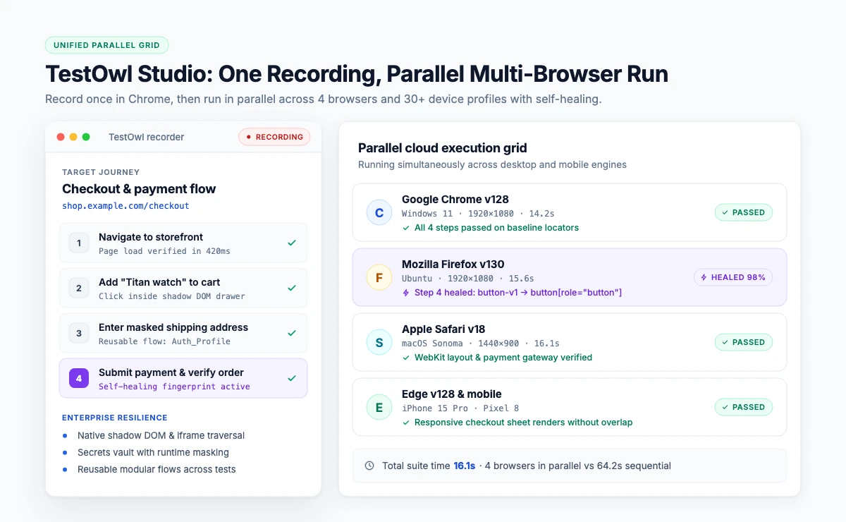
Task: Click lightning icon next to Step 4 healed
Action: [x=405, y=293]
